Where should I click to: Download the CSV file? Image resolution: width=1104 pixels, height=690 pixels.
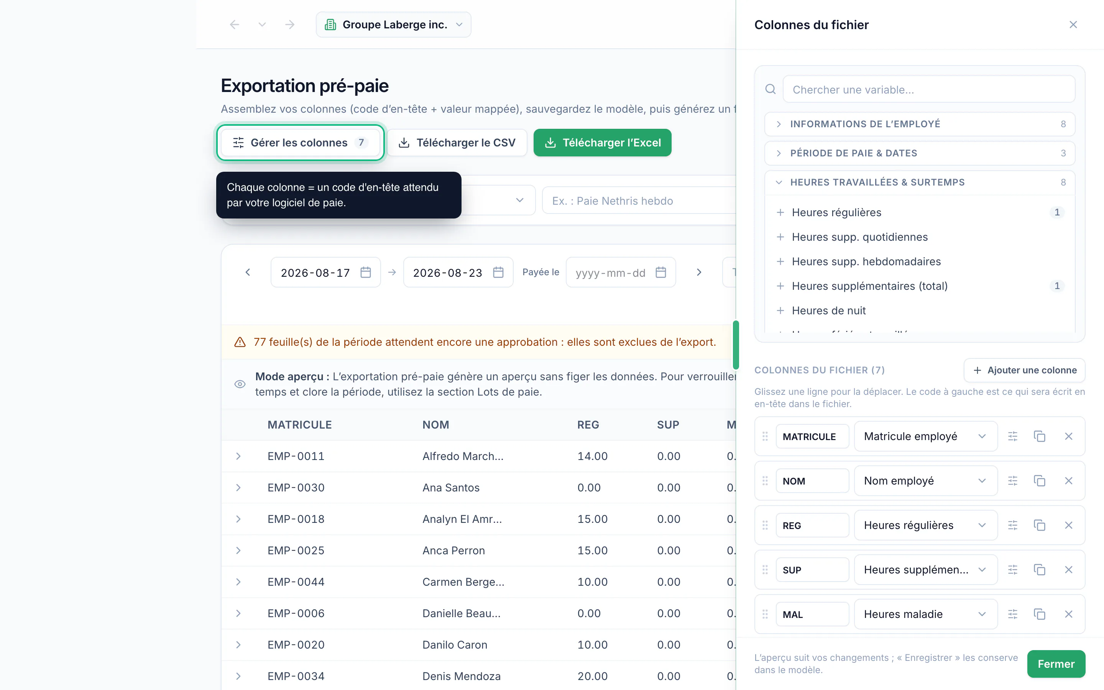pos(458,142)
